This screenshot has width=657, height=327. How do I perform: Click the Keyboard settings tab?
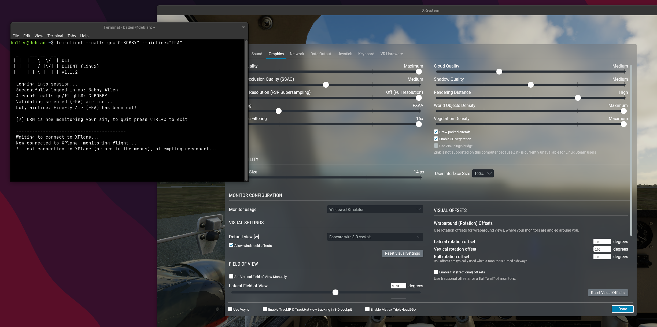(x=365, y=54)
